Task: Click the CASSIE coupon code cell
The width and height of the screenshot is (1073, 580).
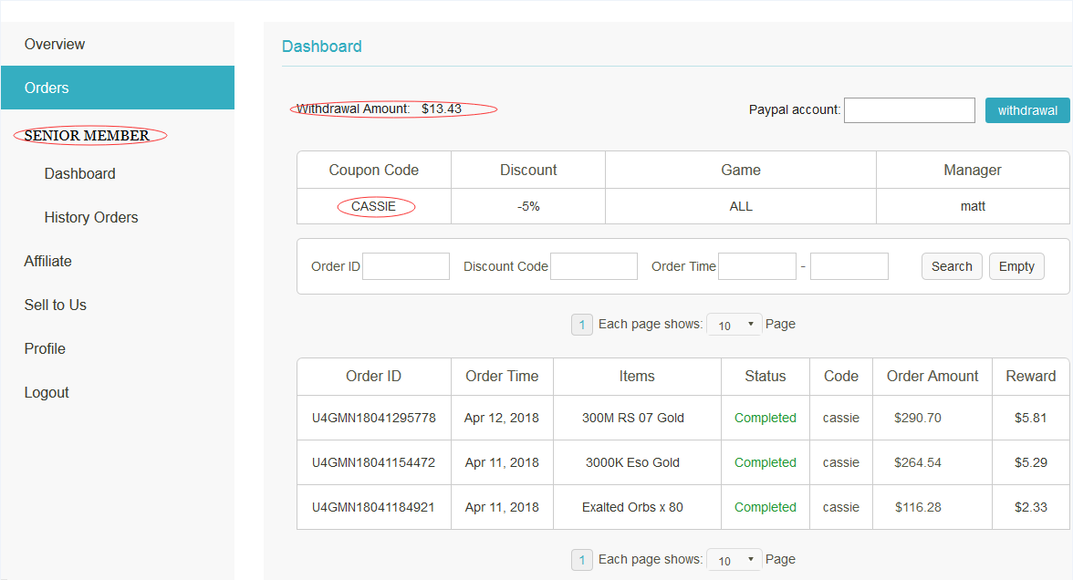Action: [x=374, y=206]
